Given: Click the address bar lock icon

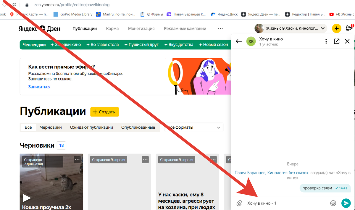Looking at the screenshot, I should click(27, 4).
